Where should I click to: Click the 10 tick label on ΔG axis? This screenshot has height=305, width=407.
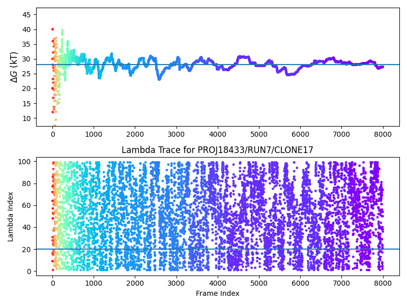[26, 118]
